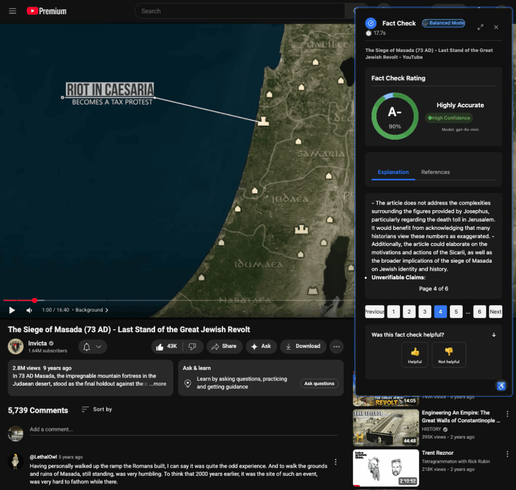Open the YouTube hamburger guide menu
This screenshot has height=490, width=516.
[x=13, y=11]
